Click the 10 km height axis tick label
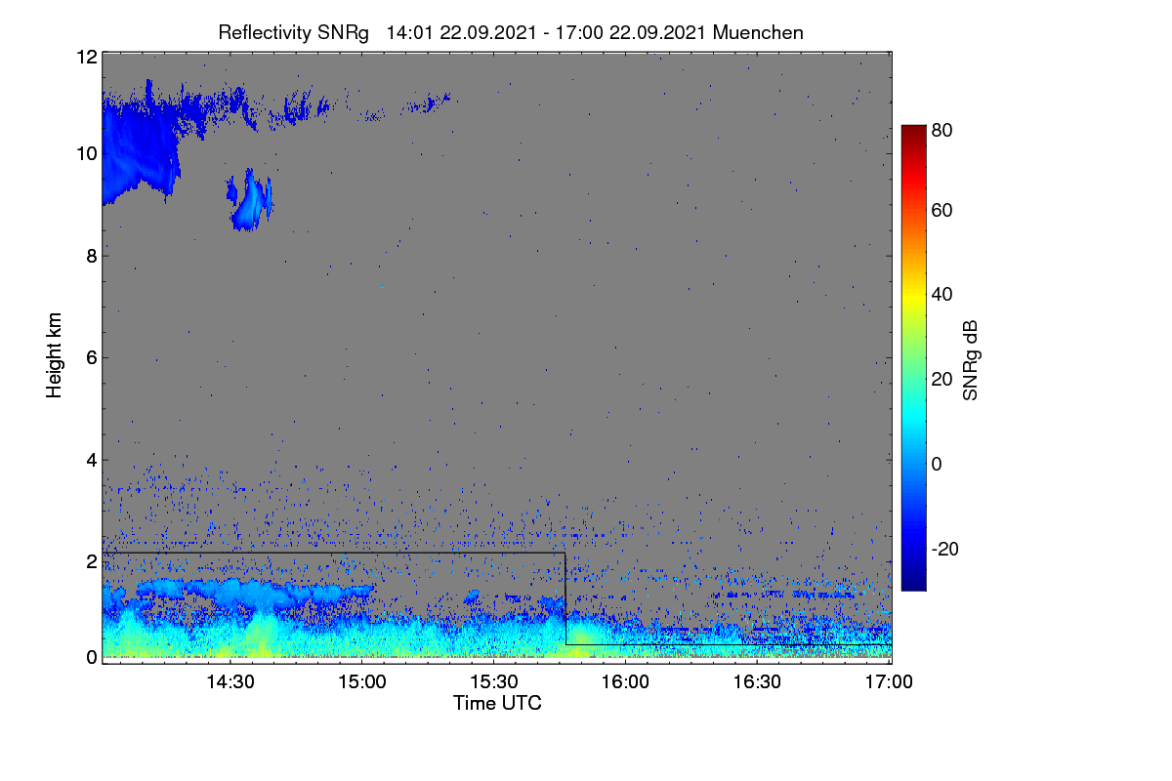Viewport: 1172px width, 781px height. 86,153
